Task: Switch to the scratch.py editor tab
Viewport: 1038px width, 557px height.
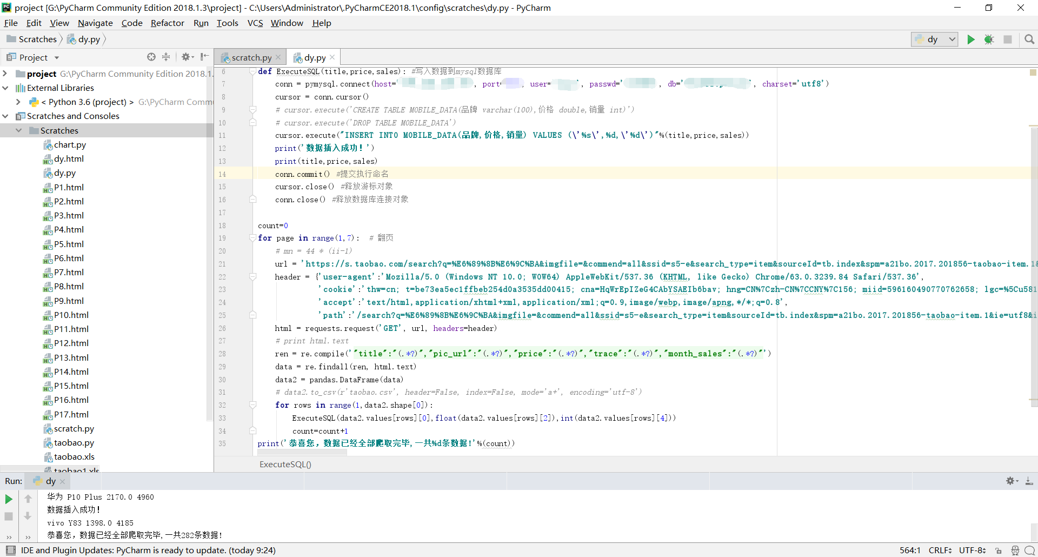Action: [x=251, y=57]
